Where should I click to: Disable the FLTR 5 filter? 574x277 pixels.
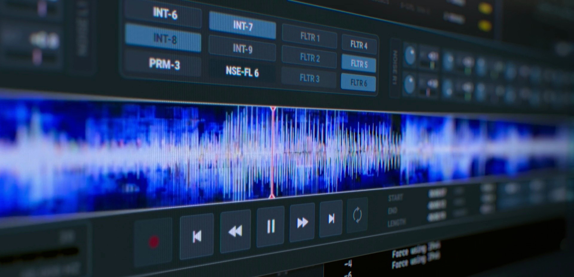point(359,64)
